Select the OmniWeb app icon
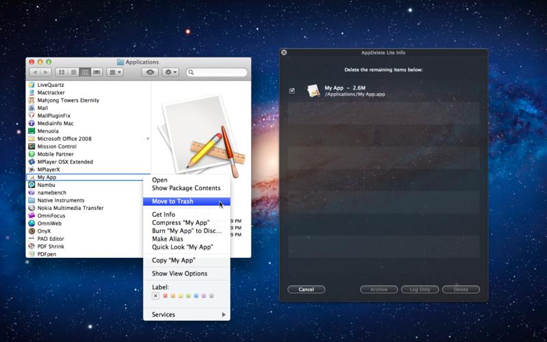 (31, 223)
